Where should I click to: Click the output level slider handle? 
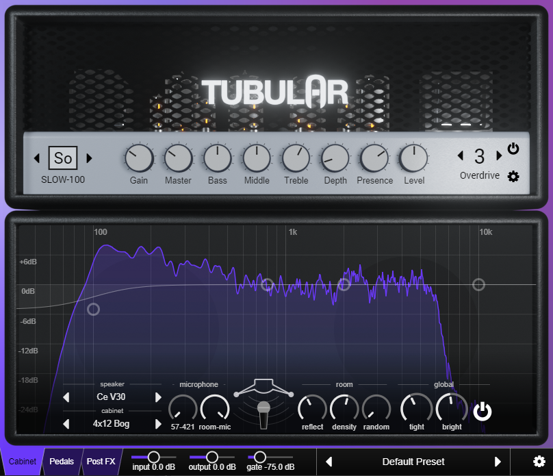[x=211, y=457]
